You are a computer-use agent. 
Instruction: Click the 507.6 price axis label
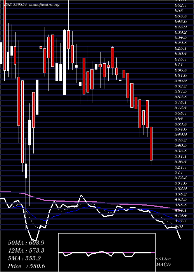click(x=181, y=183)
